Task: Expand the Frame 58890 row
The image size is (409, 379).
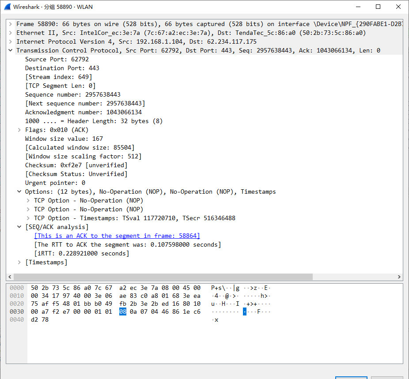Action: 10,24
